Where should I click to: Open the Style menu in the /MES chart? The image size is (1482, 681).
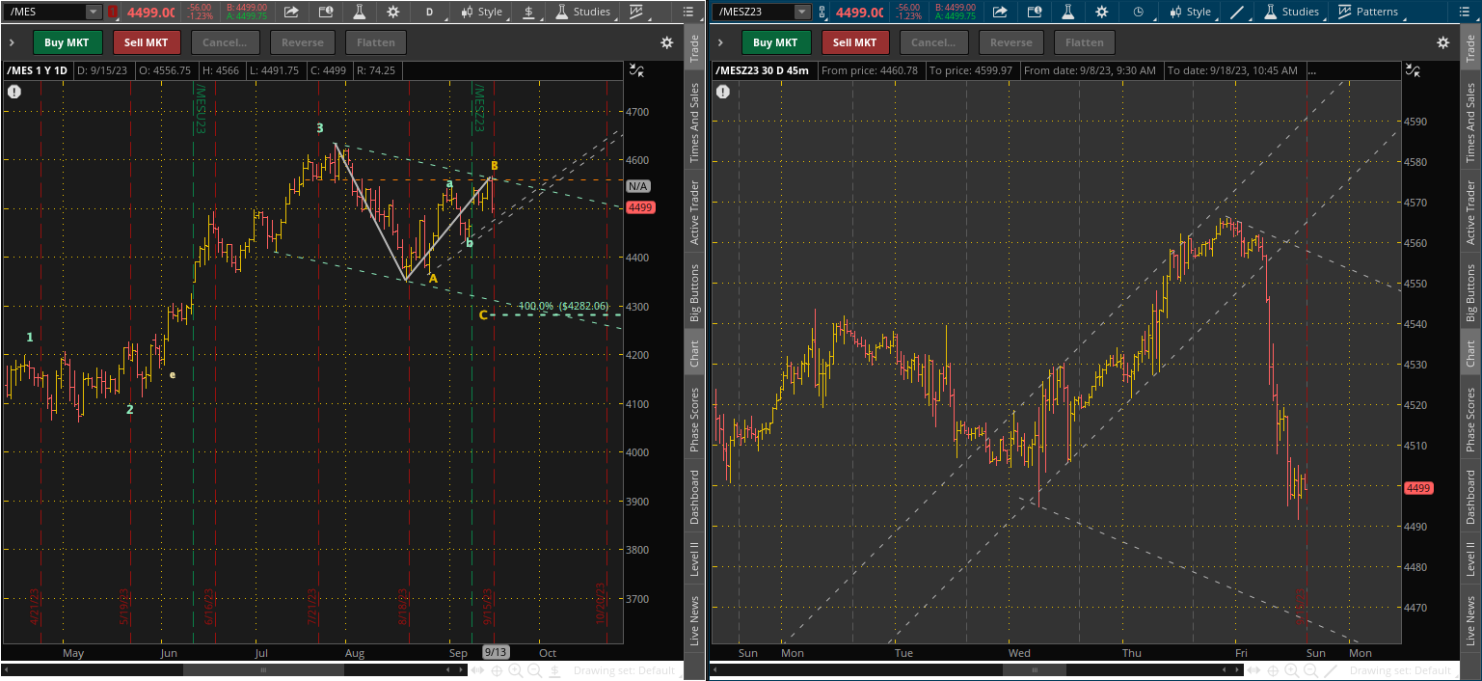point(482,12)
